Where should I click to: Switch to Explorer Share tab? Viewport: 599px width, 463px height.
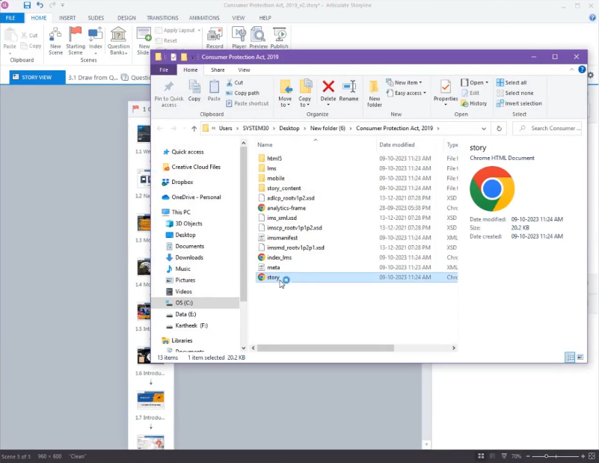218,70
